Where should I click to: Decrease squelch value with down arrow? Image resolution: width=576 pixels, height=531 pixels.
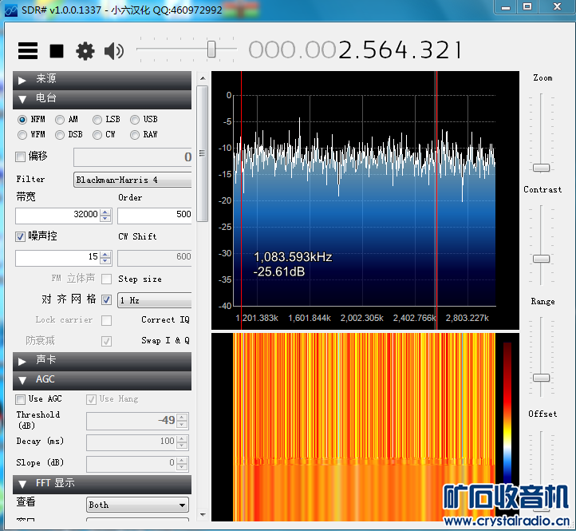click(x=105, y=260)
